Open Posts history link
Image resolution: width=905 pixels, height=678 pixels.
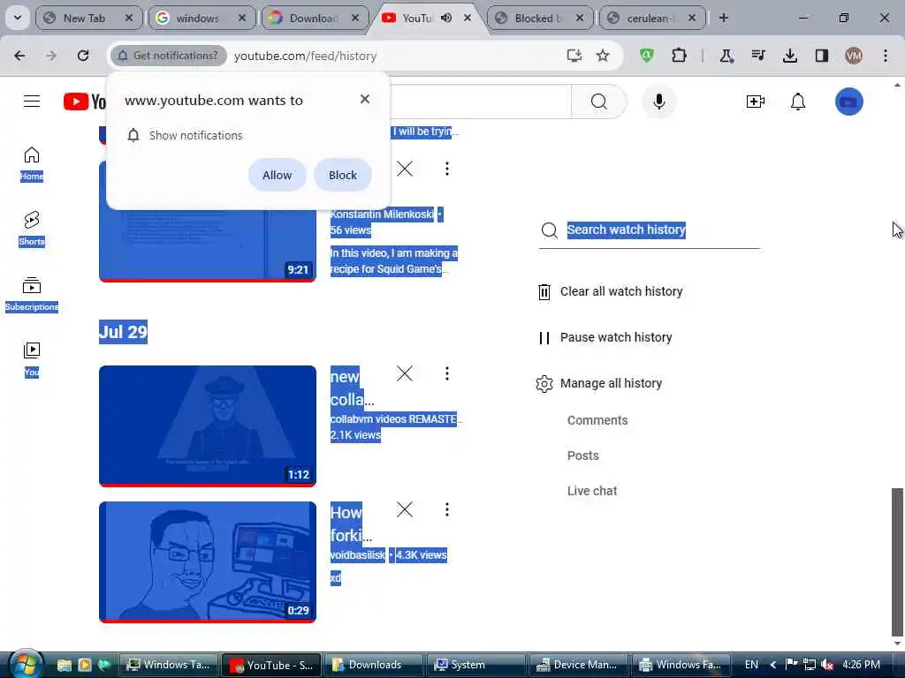[x=583, y=456]
